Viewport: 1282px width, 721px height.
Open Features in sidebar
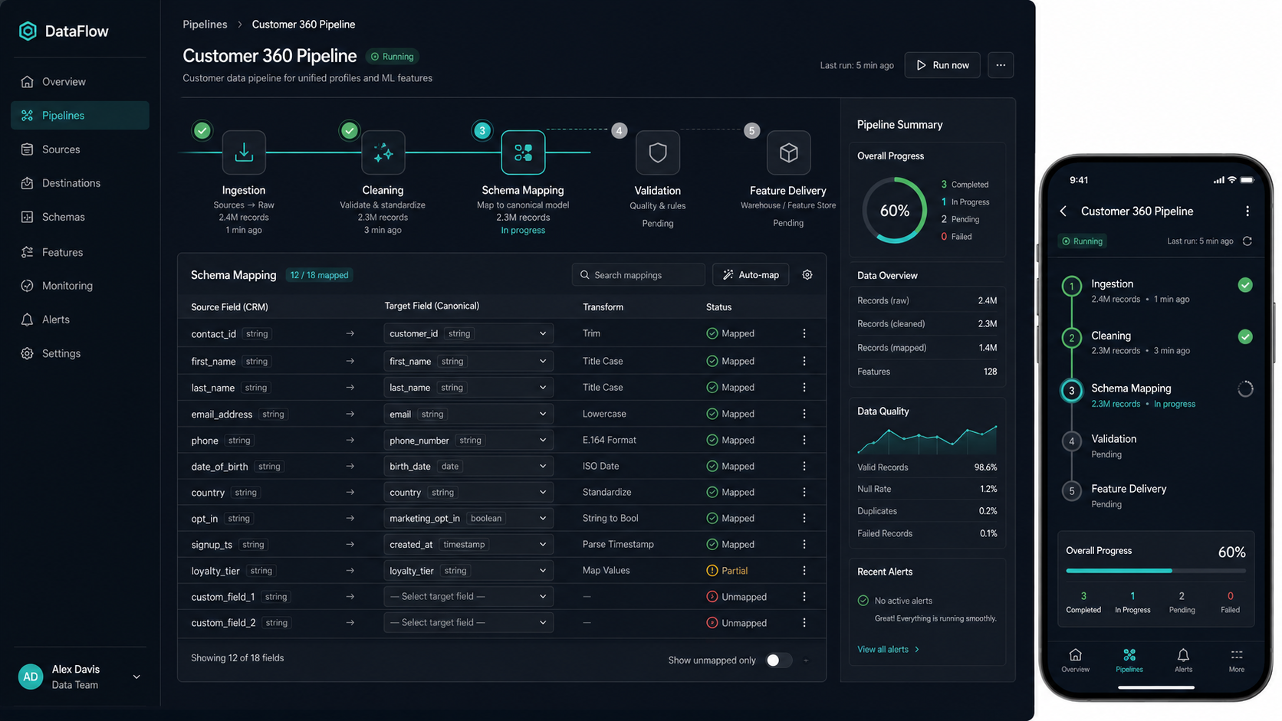(x=80, y=252)
